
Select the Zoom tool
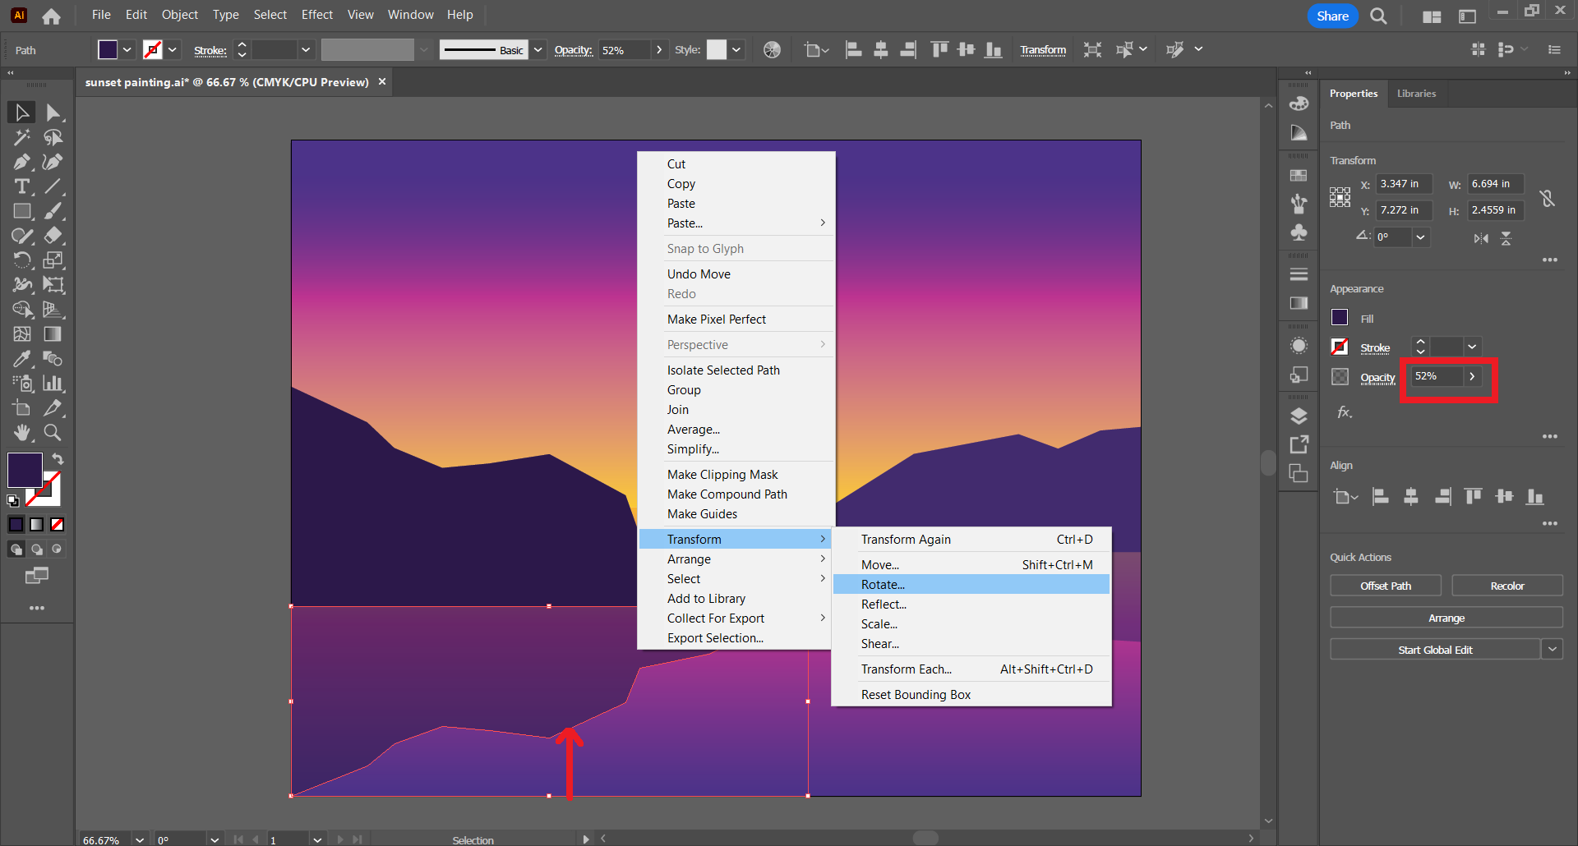52,433
